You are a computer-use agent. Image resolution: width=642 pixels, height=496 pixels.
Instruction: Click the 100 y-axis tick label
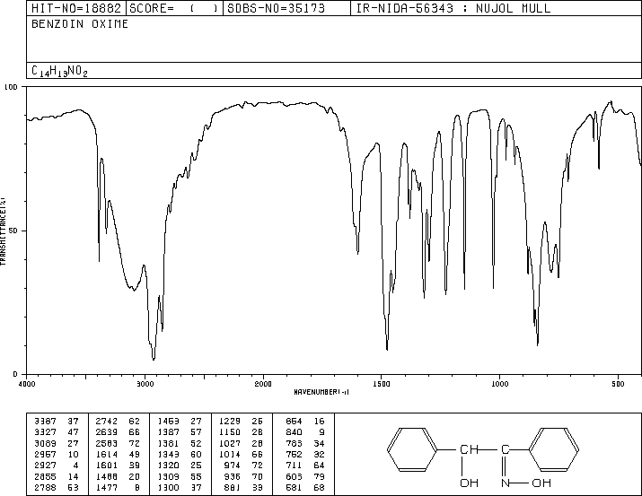(x=11, y=87)
